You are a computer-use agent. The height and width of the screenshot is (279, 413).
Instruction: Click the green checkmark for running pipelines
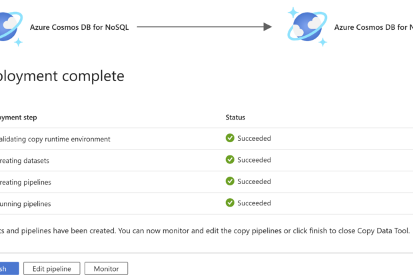click(230, 203)
